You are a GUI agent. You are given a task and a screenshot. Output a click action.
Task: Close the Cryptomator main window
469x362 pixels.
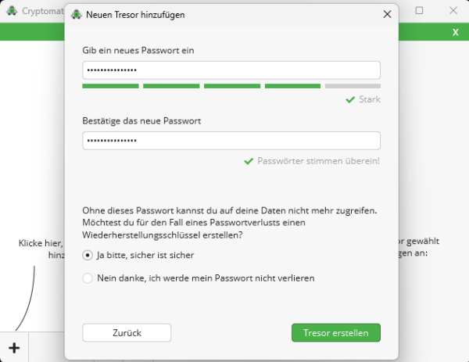[453, 11]
